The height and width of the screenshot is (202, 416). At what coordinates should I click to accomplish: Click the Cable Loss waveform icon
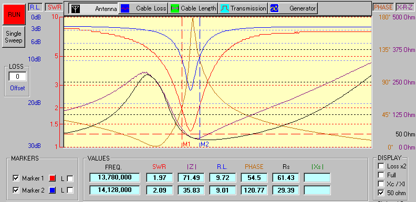click(125, 8)
